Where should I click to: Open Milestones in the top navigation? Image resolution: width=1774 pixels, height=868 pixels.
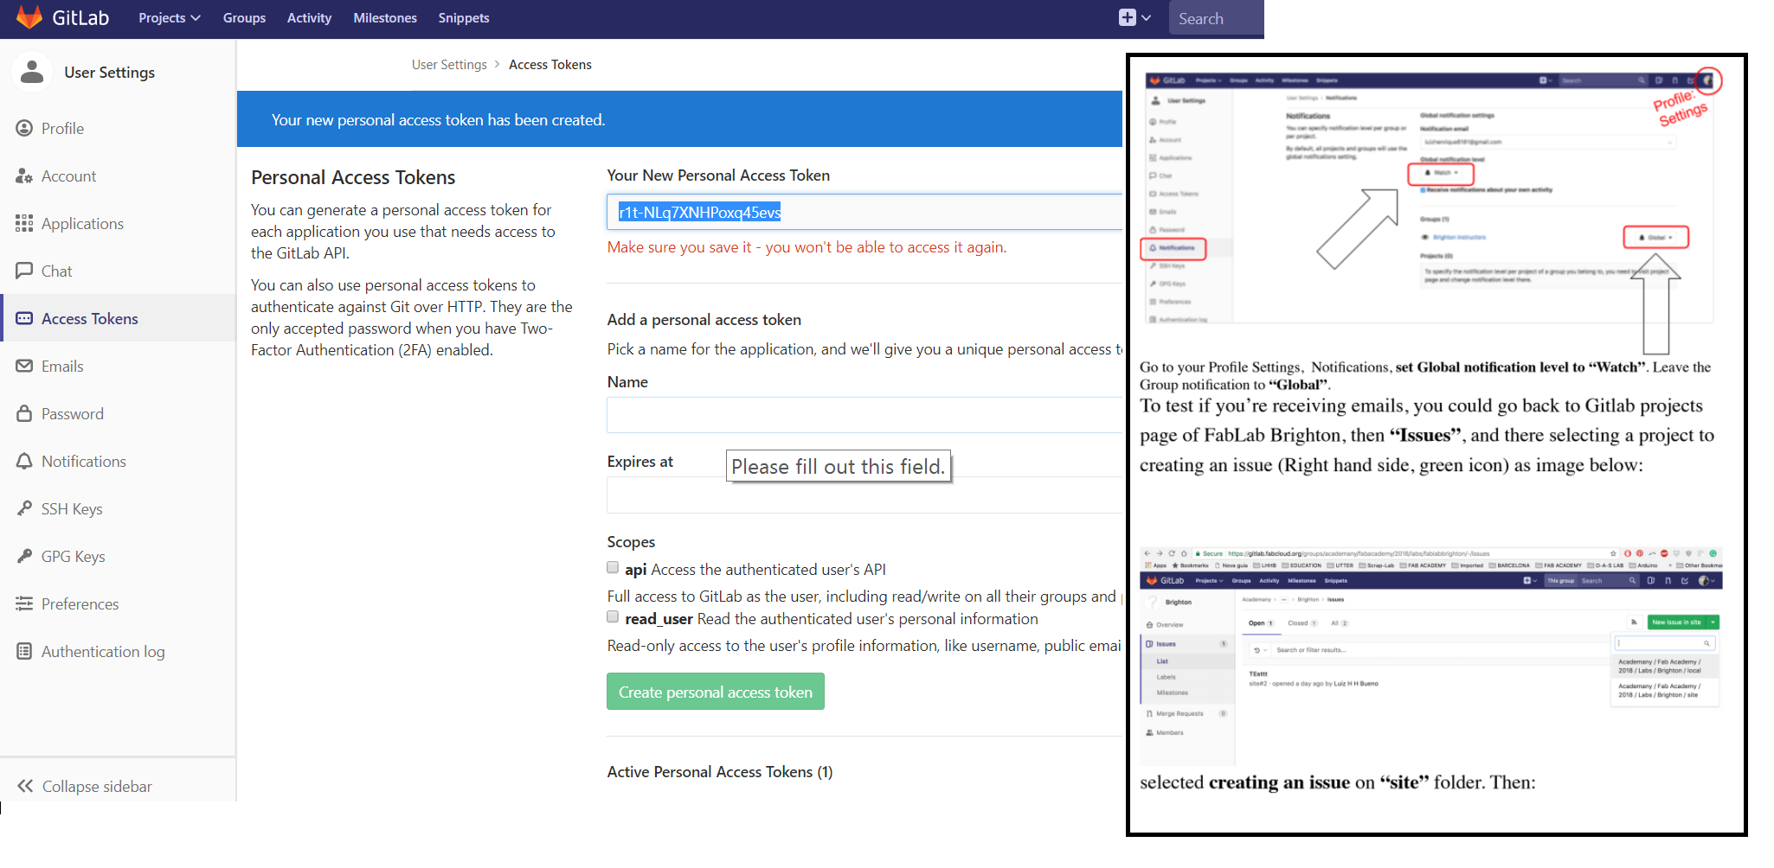[x=385, y=17]
